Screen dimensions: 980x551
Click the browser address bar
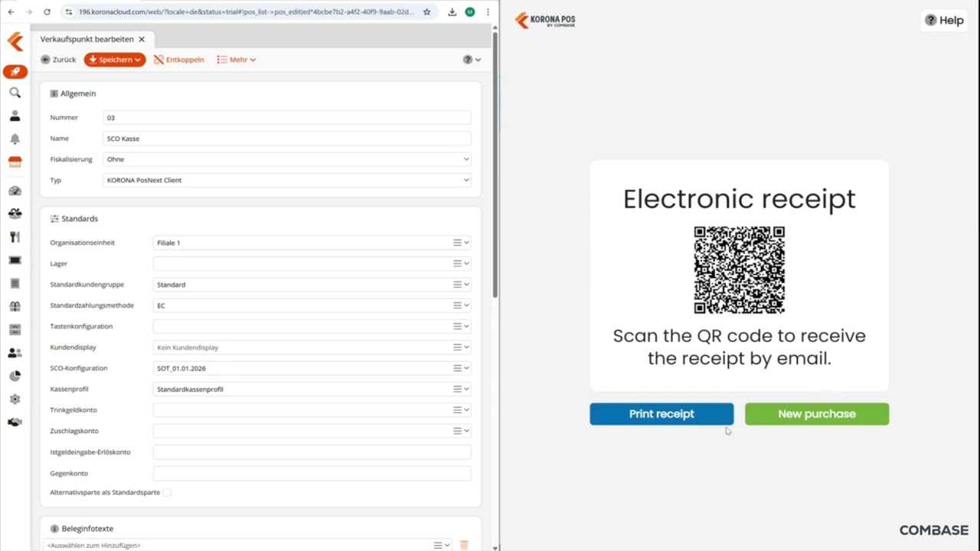[x=246, y=12]
